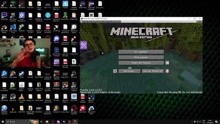Open Steam desktop shortcut

pyautogui.click(x=22, y=74)
